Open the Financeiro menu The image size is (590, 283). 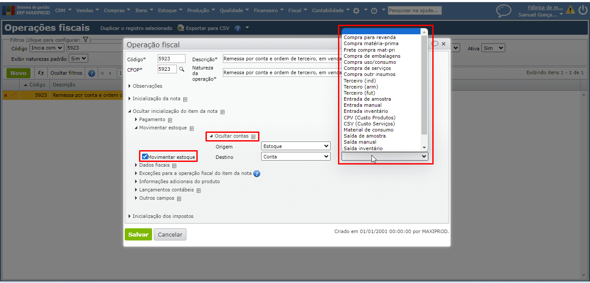point(268,10)
